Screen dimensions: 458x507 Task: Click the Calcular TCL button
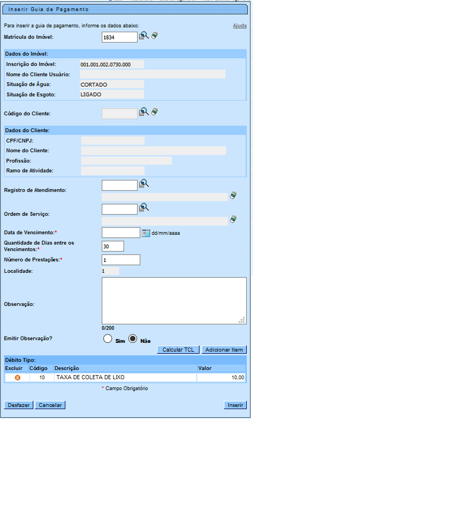178,350
